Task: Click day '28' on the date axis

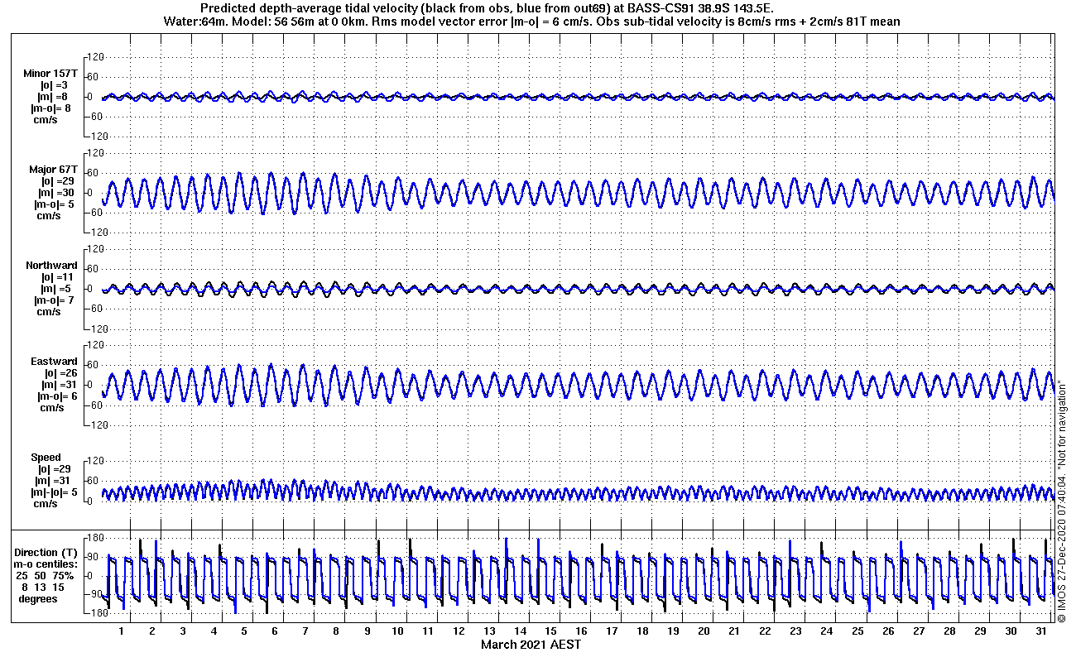Action: (x=949, y=631)
